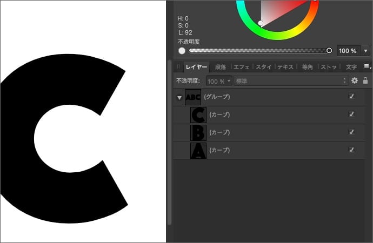Toggle visibility of the A カーブ layer
The width and height of the screenshot is (373, 243).
tap(352, 150)
